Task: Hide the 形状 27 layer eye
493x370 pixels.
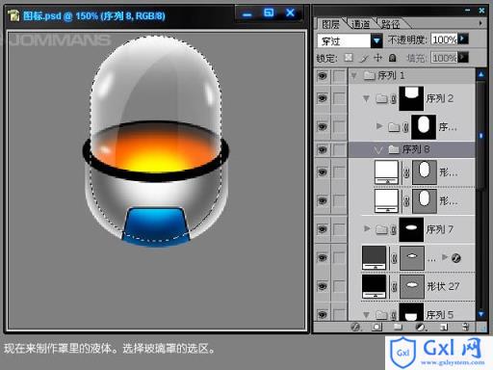Action: pyautogui.click(x=323, y=286)
